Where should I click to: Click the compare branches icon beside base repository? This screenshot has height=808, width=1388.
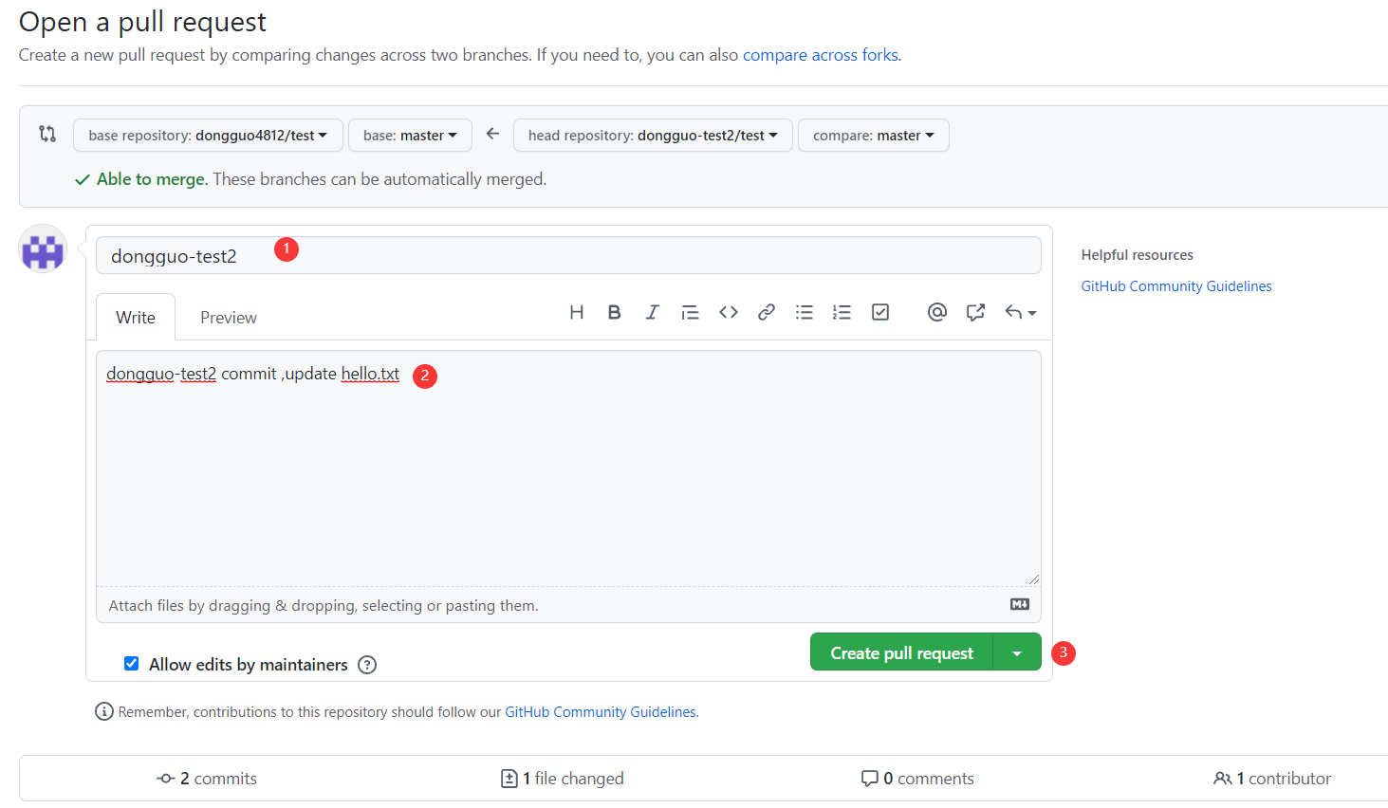point(47,134)
